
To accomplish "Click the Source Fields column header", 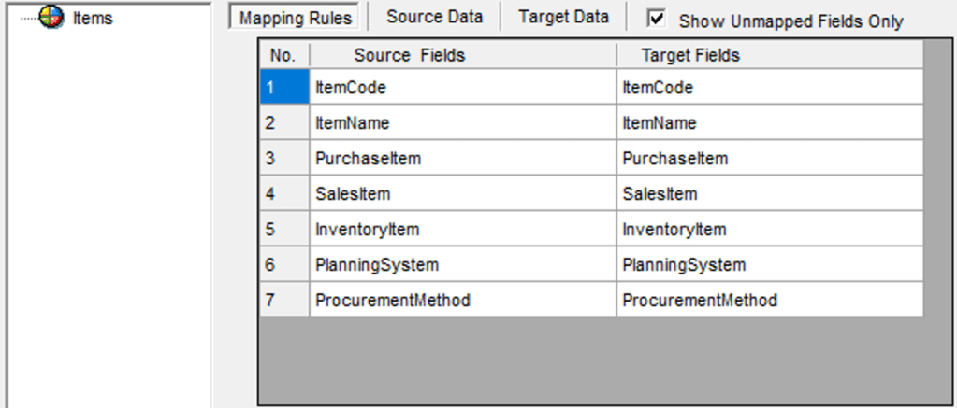I will tap(409, 55).
